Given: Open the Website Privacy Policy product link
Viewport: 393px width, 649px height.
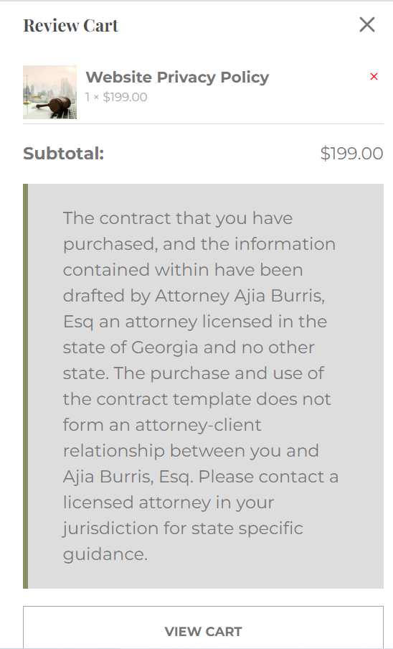Looking at the screenshot, I should coord(177,77).
